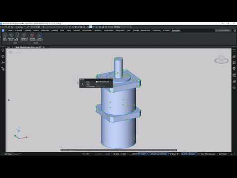Click the Test Block ribbon button

click(16, 37)
